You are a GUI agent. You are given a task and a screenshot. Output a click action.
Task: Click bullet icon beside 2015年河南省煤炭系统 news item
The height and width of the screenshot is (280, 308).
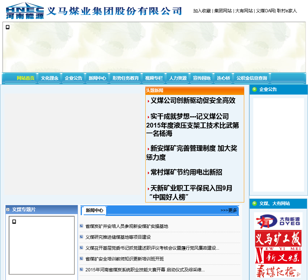(x=81, y=269)
